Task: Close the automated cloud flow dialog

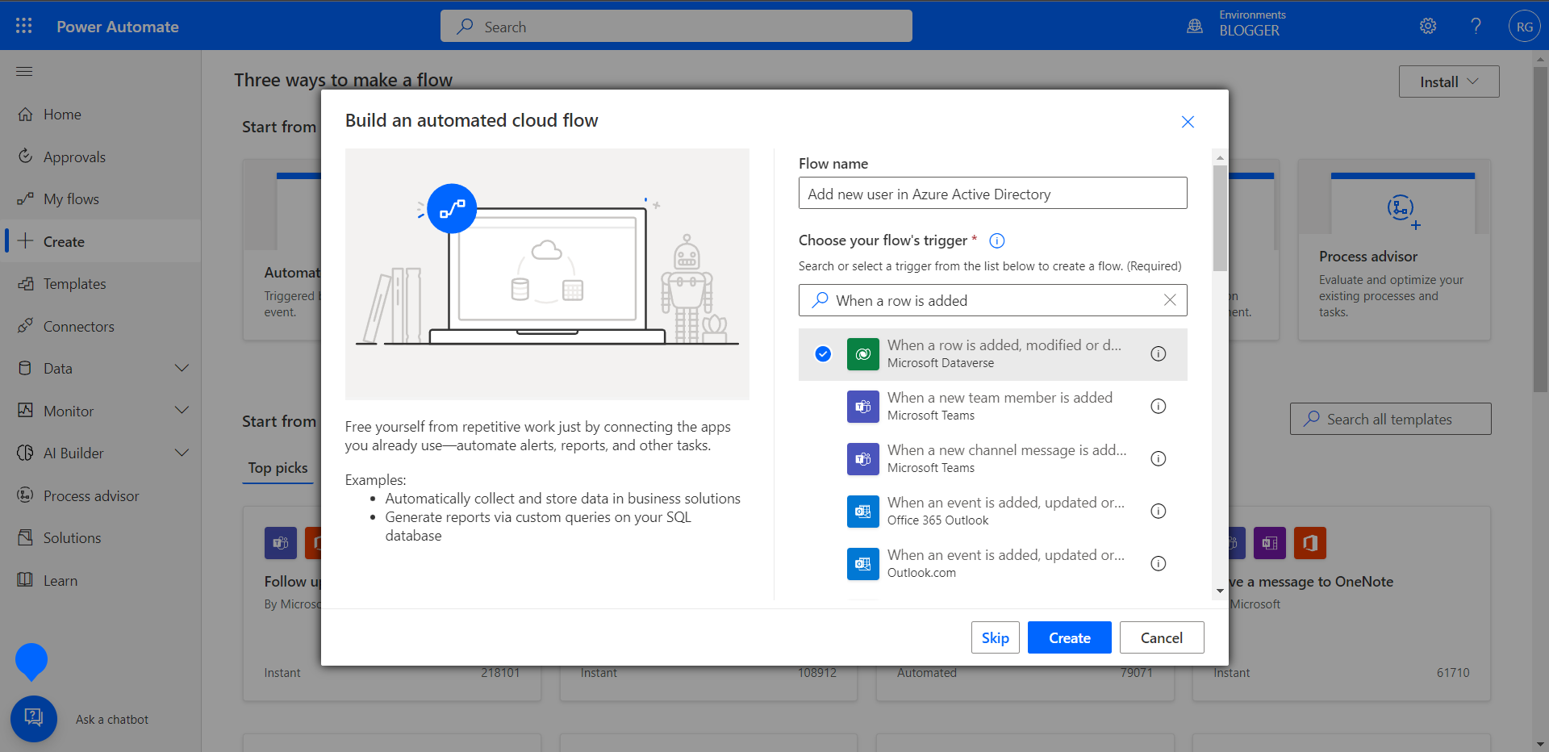Action: (x=1188, y=122)
